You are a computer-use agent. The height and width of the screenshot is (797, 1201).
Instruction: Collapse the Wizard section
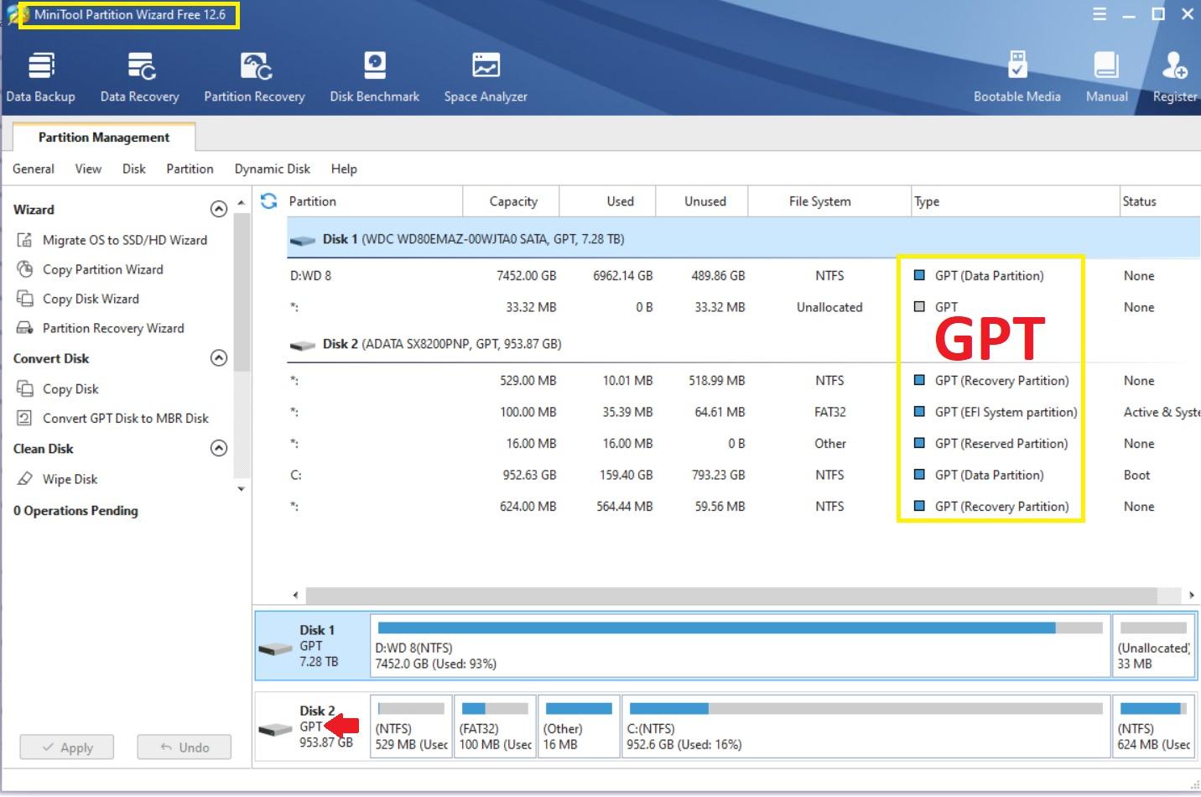click(x=218, y=209)
